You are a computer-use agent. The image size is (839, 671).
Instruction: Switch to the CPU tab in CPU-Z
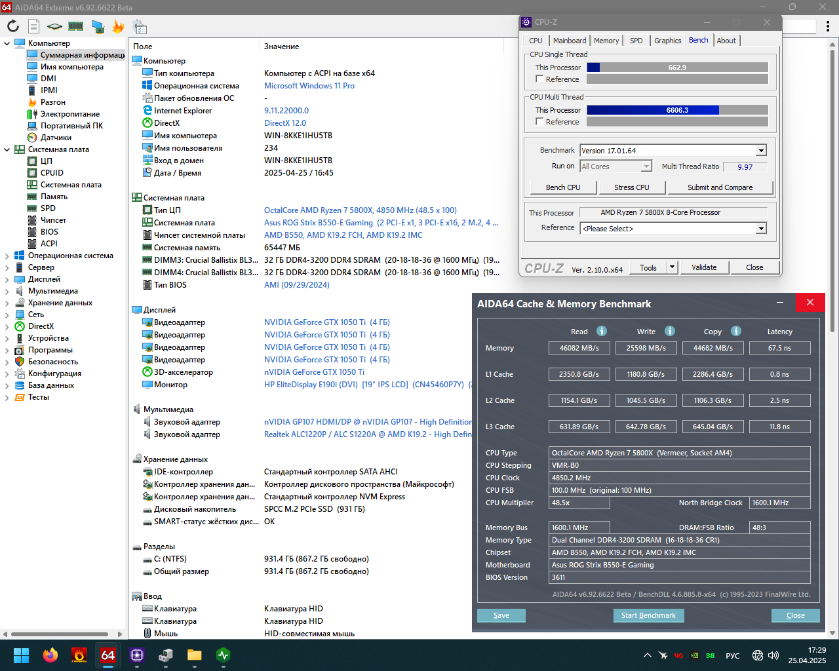pyautogui.click(x=536, y=41)
